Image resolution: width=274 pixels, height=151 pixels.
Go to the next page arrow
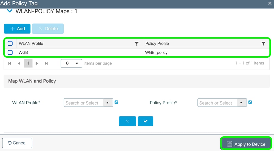37,63
